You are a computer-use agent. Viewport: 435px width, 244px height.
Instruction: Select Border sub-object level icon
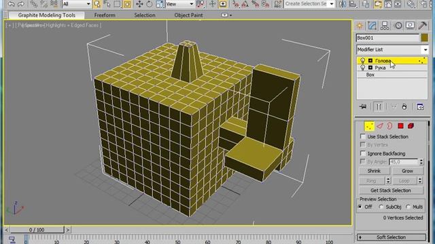(389, 126)
